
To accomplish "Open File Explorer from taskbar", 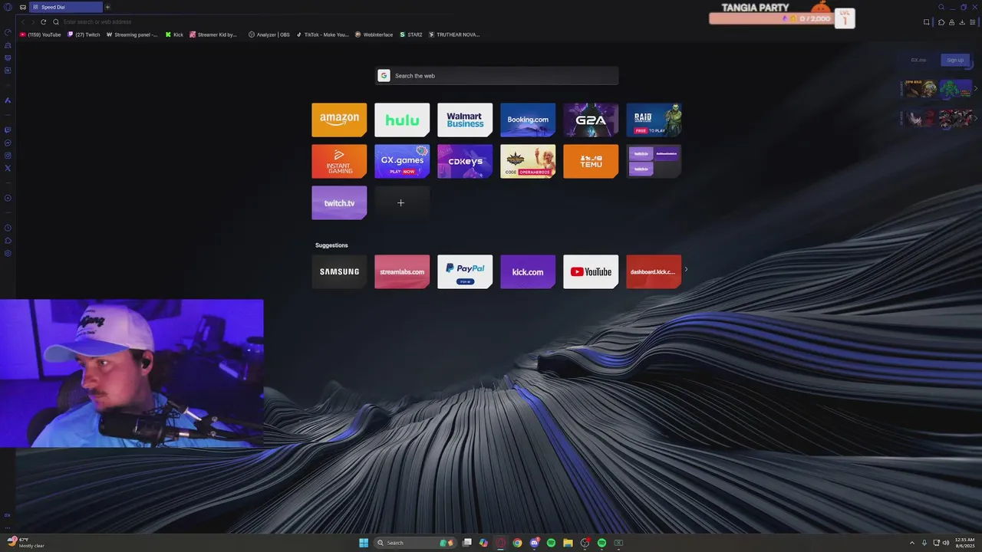I will click(568, 543).
